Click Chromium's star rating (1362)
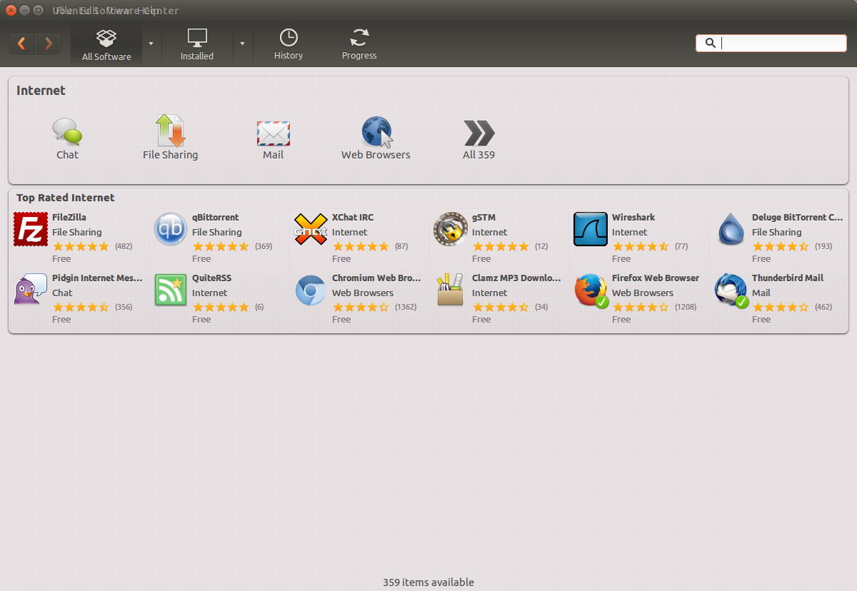Viewport: 857px width, 591px height. click(361, 307)
